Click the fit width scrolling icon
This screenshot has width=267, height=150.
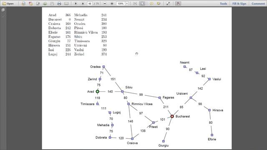click(135, 4)
